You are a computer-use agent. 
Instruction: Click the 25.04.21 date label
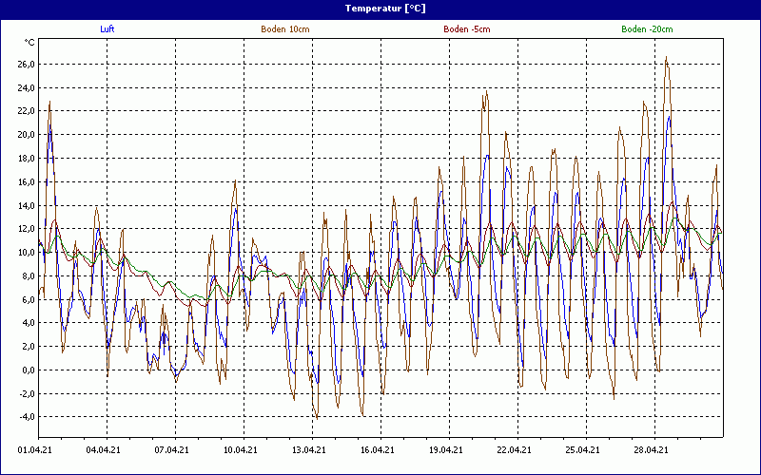tap(583, 450)
